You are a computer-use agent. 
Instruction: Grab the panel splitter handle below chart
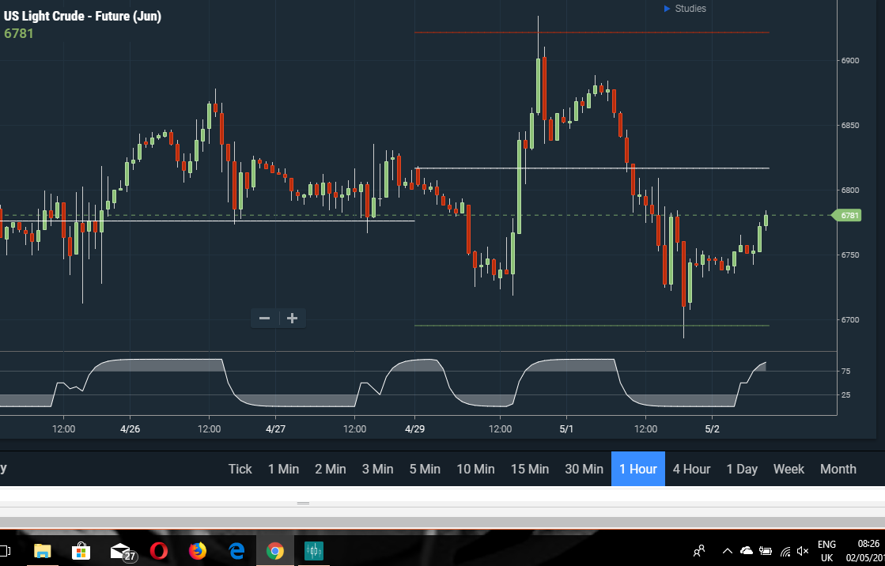[303, 503]
